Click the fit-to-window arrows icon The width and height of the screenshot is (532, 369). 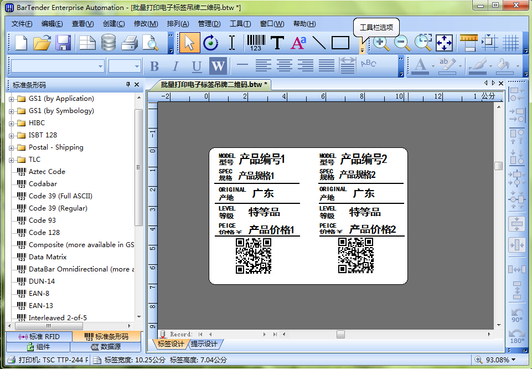(444, 43)
